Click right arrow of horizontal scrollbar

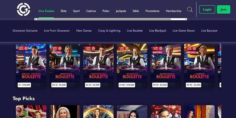[x=186, y=19]
